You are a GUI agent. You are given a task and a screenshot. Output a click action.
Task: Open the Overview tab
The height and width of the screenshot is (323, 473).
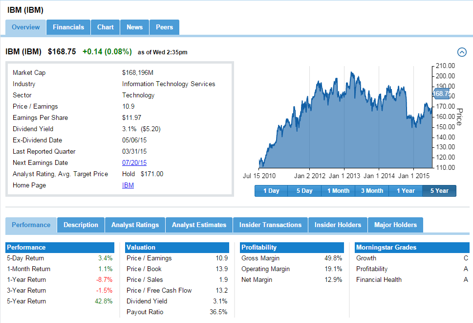[x=25, y=27]
